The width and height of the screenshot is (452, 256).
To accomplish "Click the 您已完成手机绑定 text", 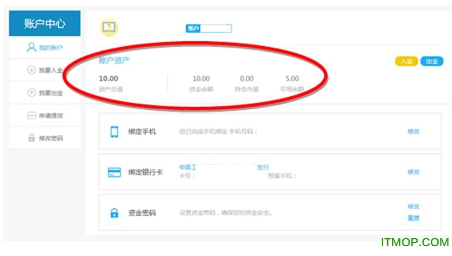I will [x=218, y=132].
